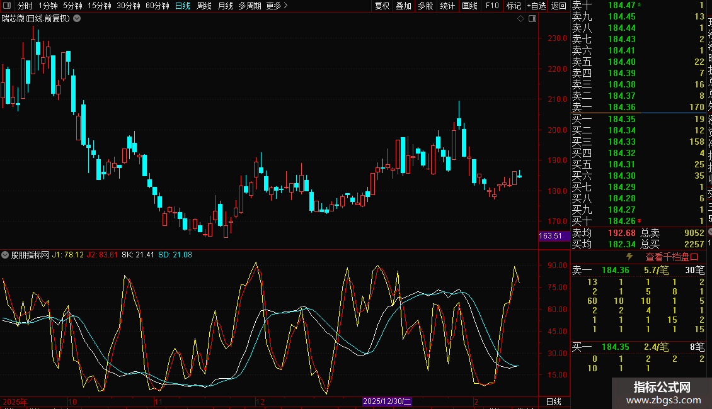Image resolution: width=712 pixels, height=409 pixels.
Task: Switch to 周线 weekly chart
Action: (x=204, y=6)
